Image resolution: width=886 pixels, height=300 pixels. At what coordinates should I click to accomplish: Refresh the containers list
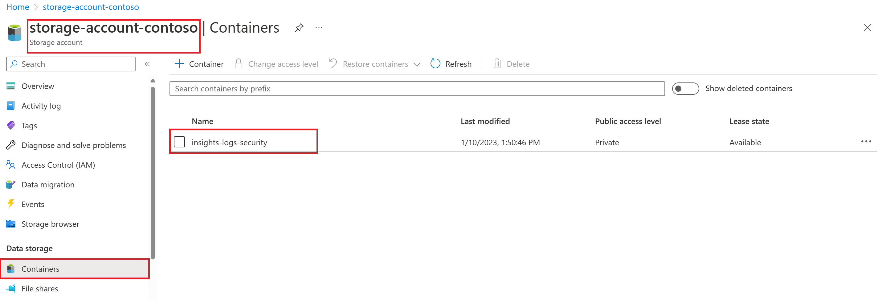(x=451, y=64)
